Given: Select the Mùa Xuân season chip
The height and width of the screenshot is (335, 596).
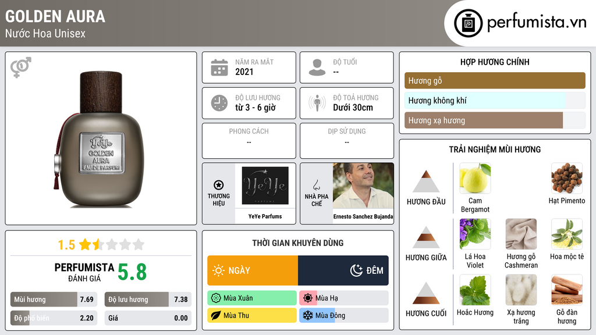Looking at the screenshot, I should tap(252, 298).
